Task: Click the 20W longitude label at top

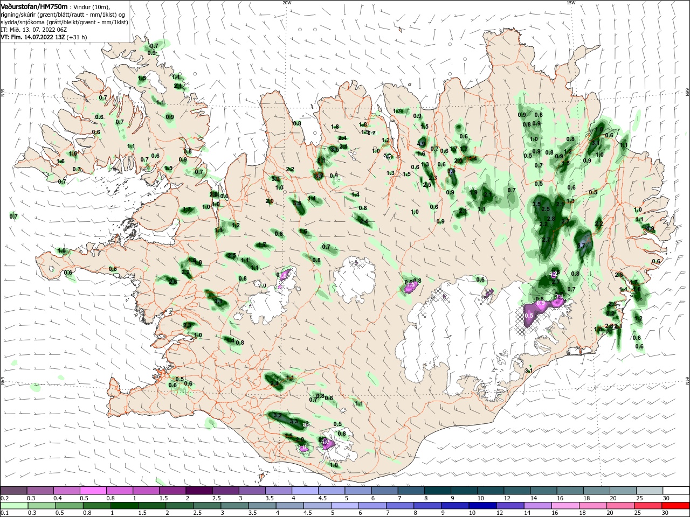Action: 287,3
